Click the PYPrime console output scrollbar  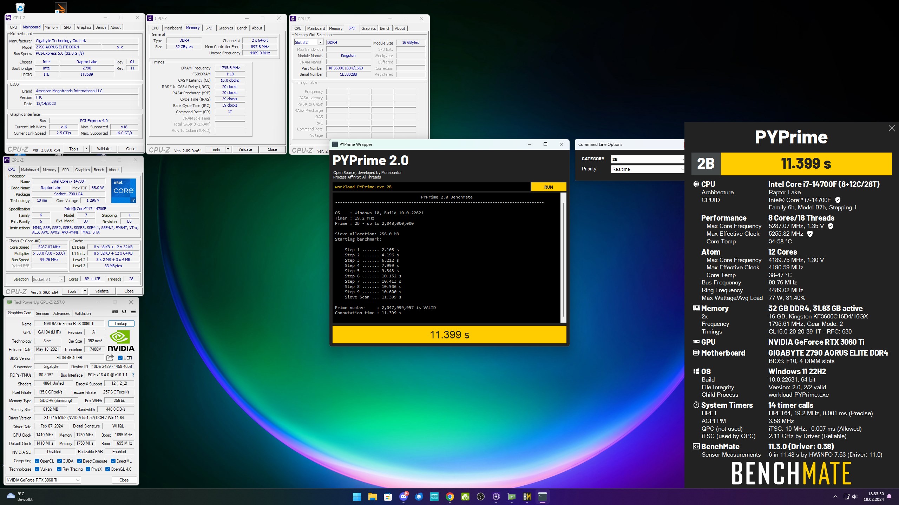563,257
